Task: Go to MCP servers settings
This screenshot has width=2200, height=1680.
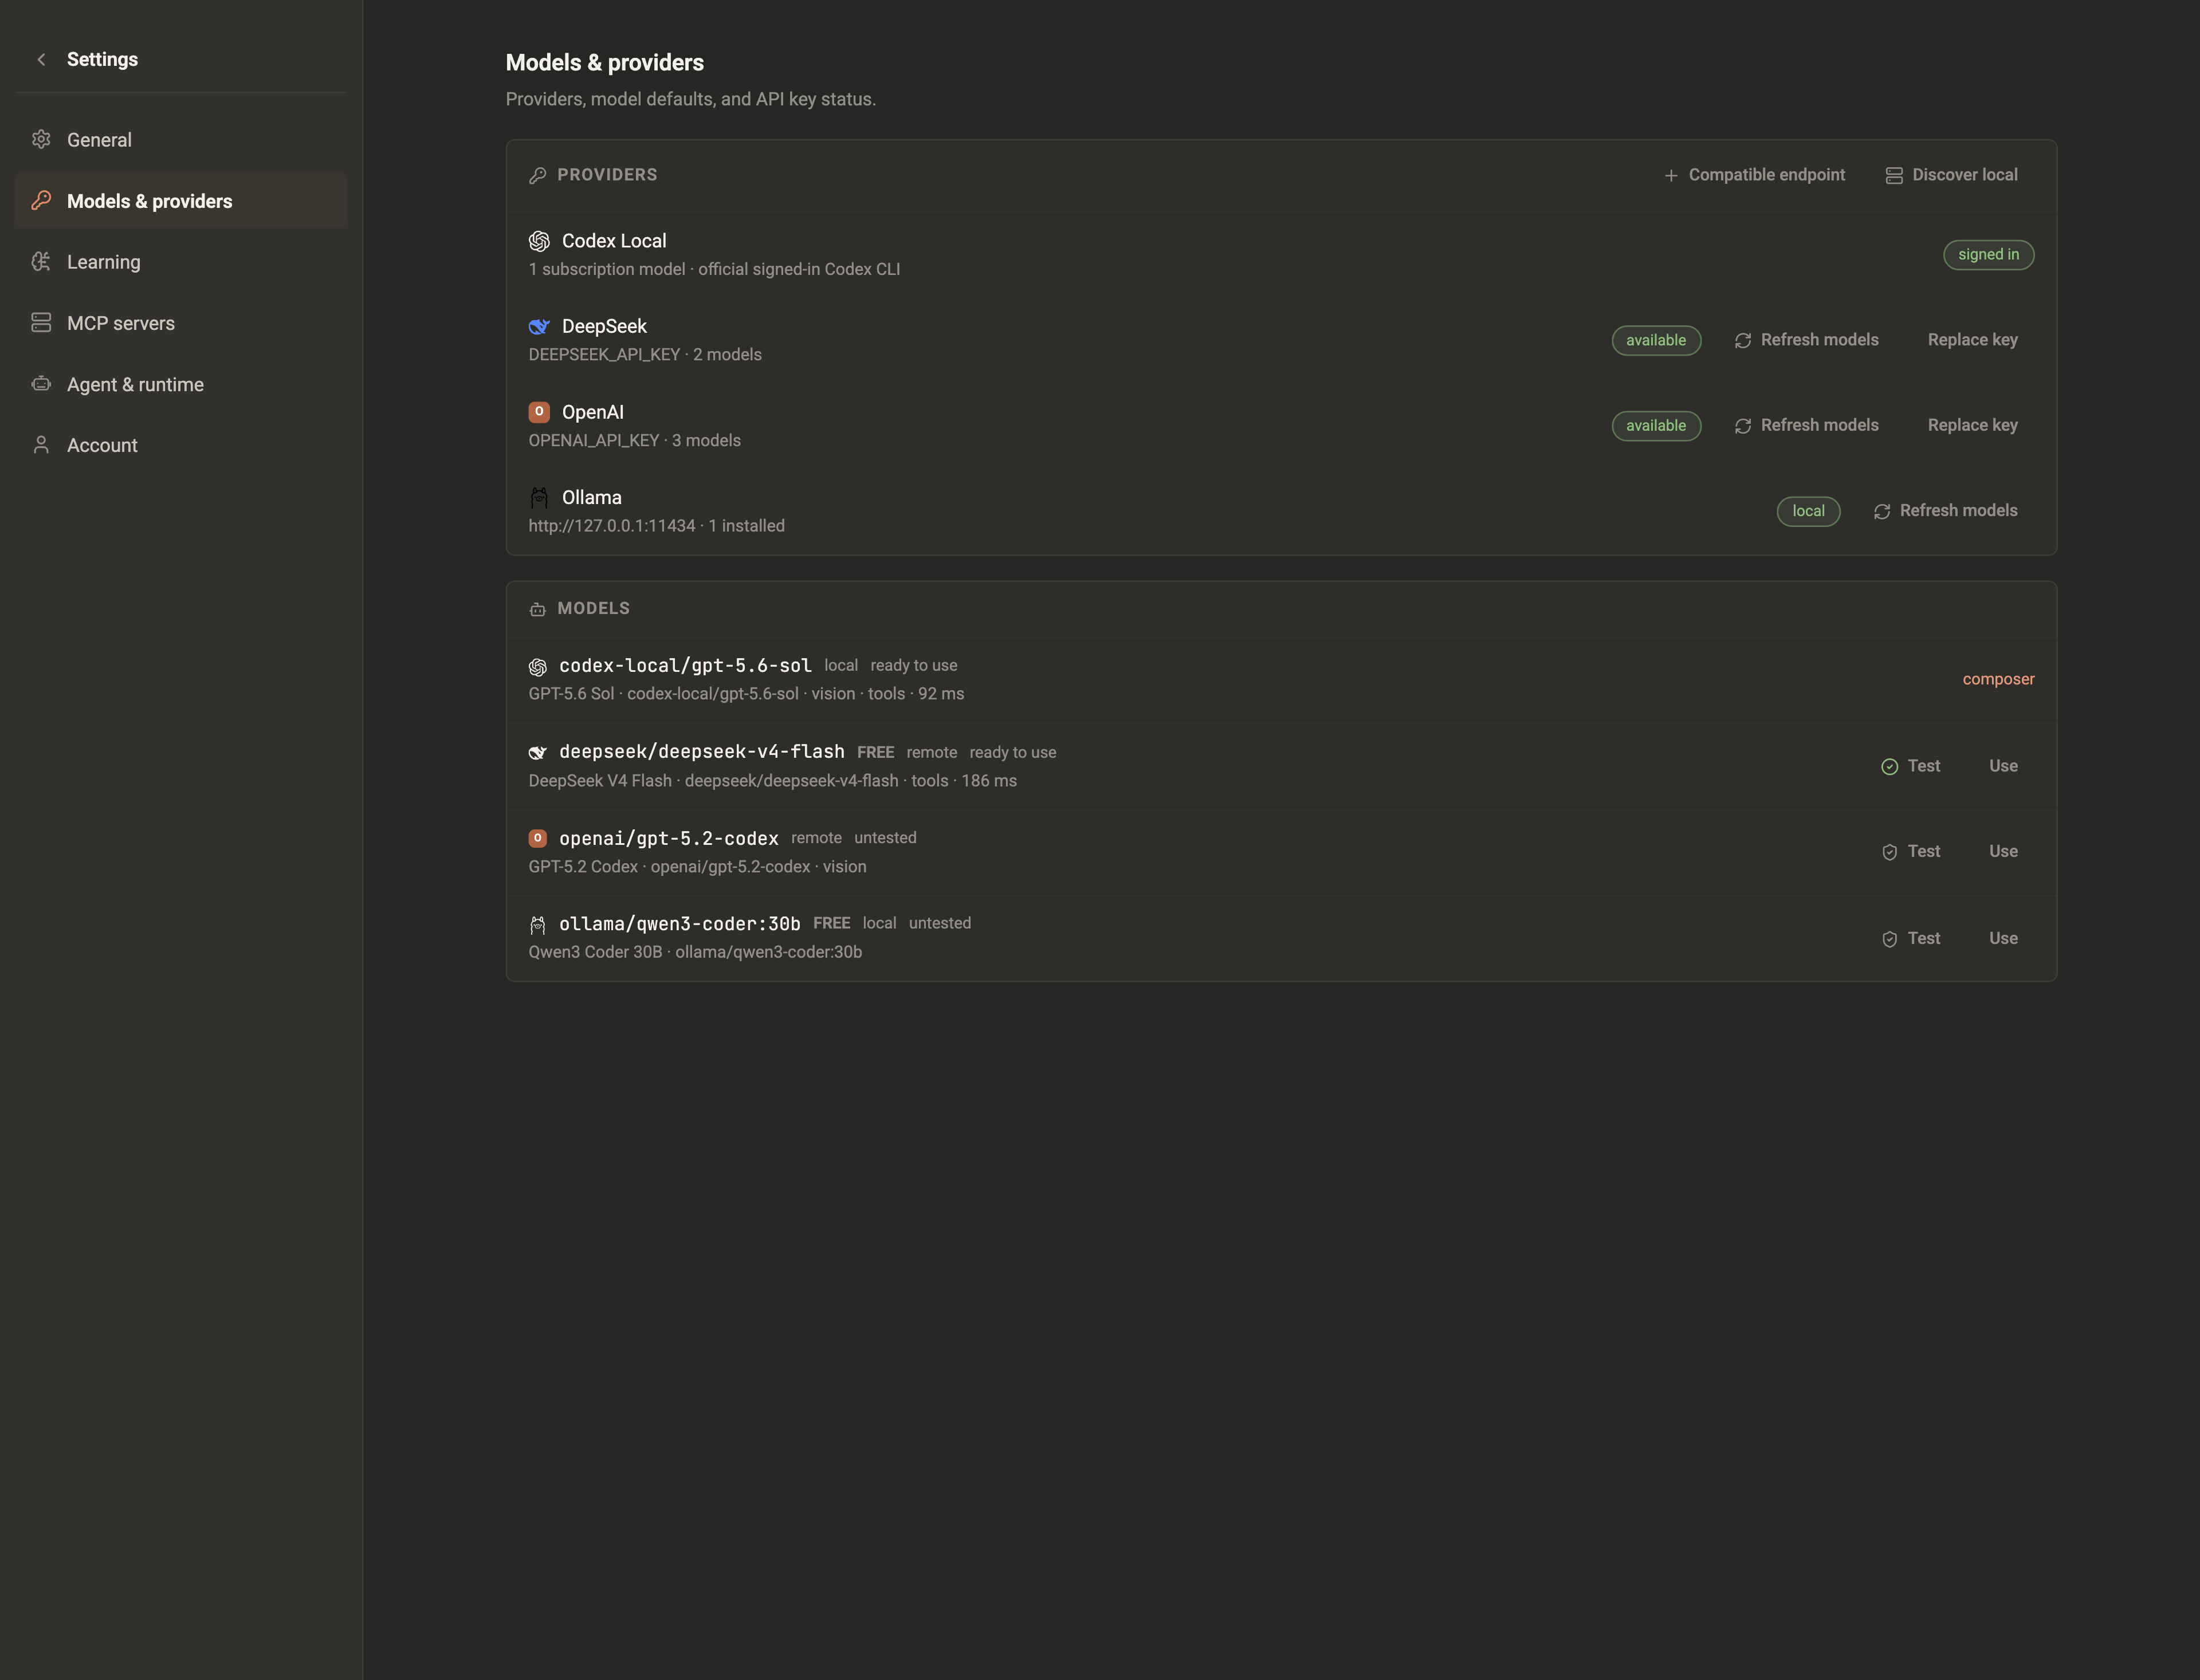Action: pos(181,323)
